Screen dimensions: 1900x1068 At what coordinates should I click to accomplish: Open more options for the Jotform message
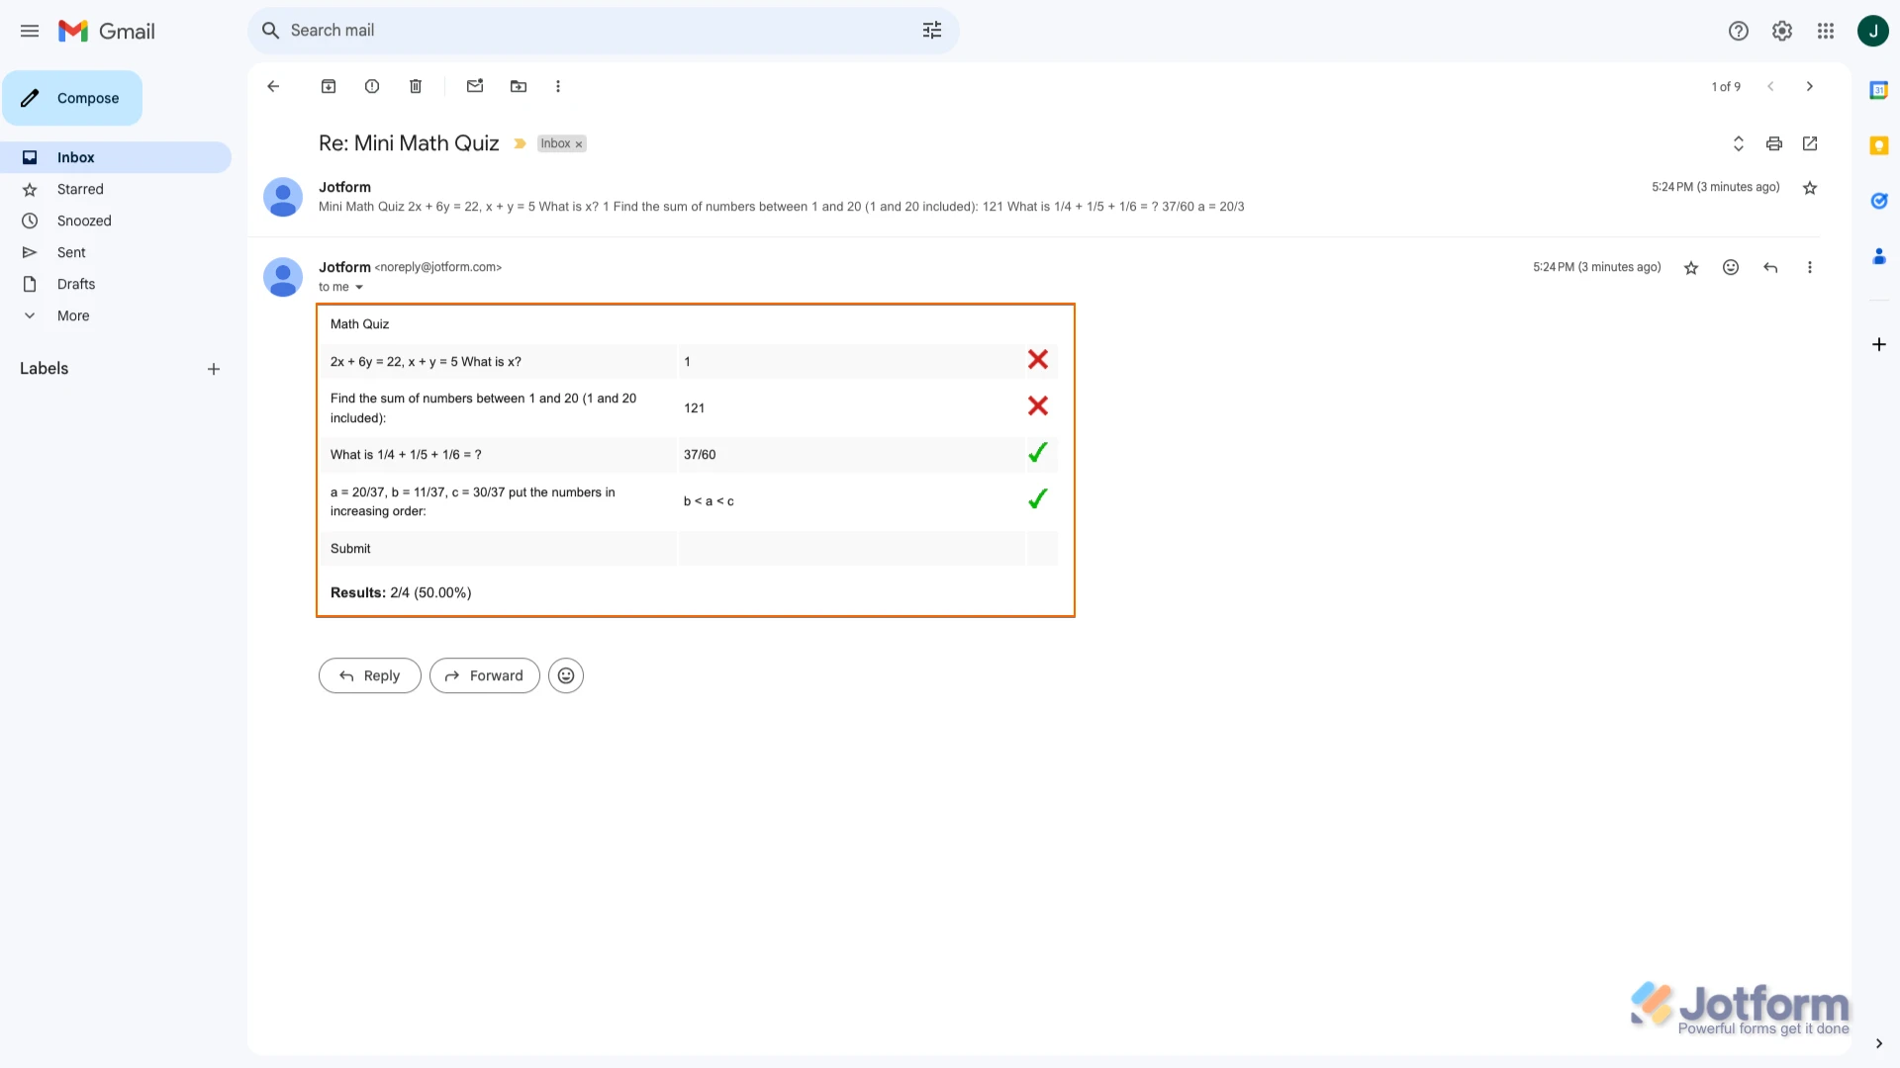(x=1810, y=267)
